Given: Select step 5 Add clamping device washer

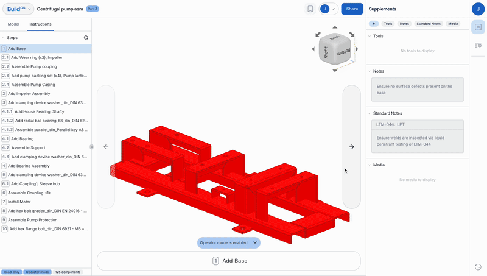Looking at the screenshot, I should click(46, 175).
